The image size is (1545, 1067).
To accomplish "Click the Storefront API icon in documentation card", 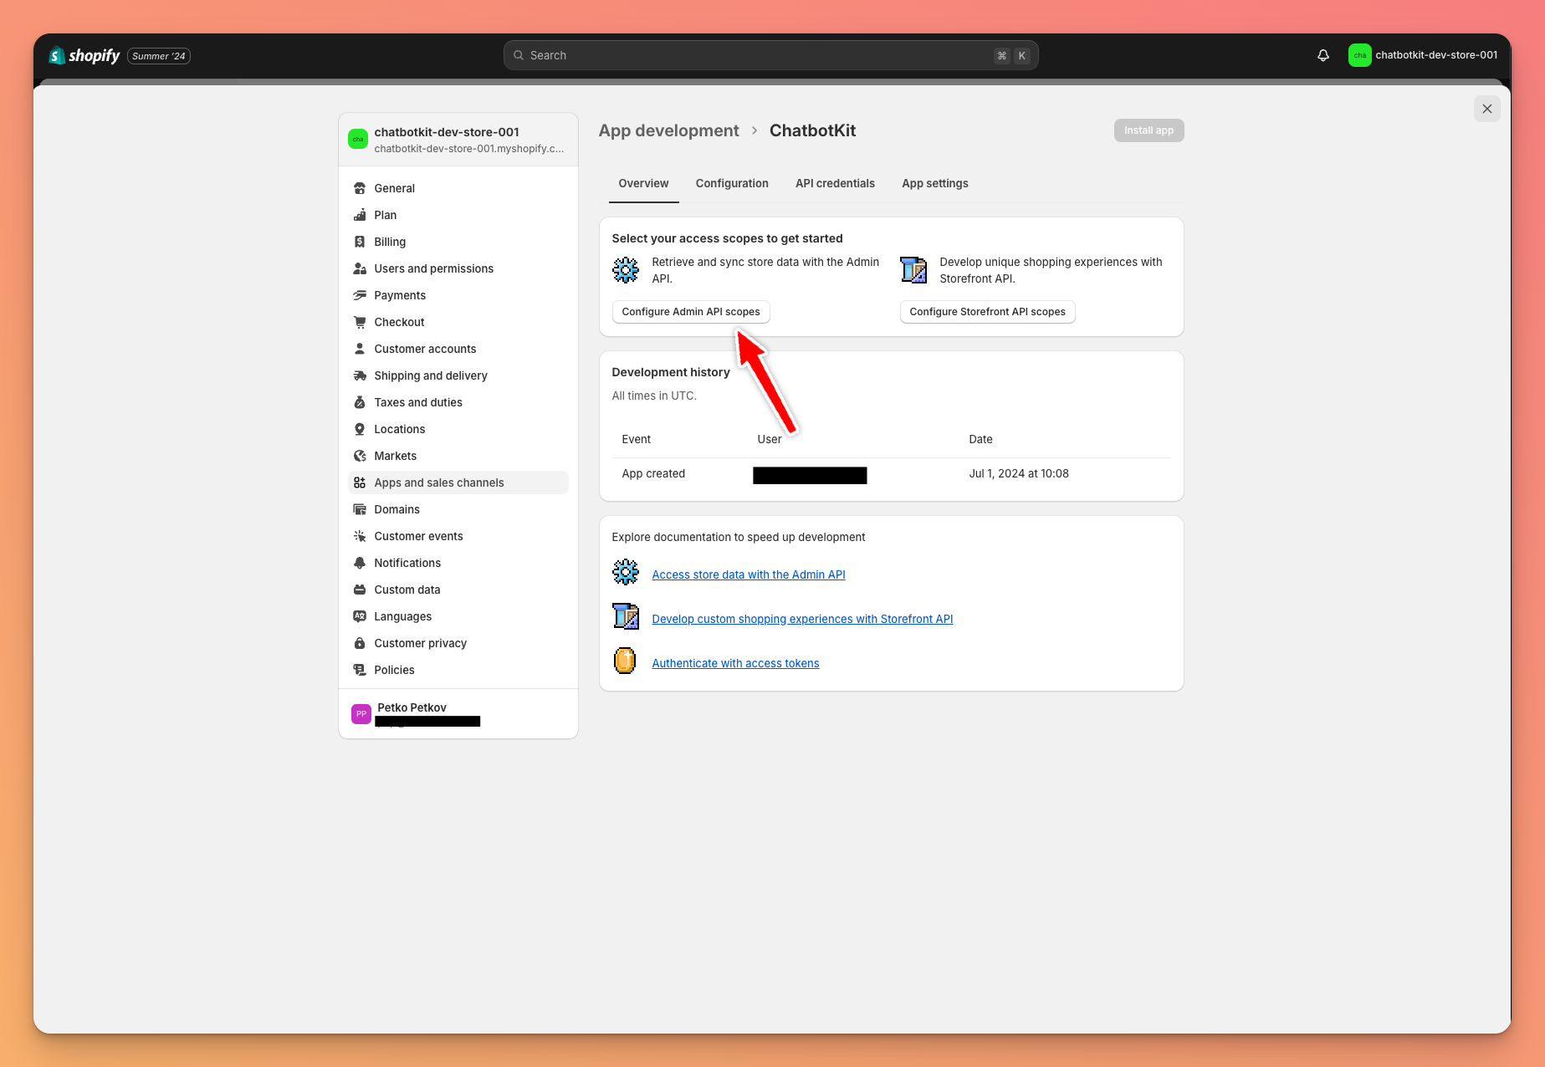I will point(626,616).
